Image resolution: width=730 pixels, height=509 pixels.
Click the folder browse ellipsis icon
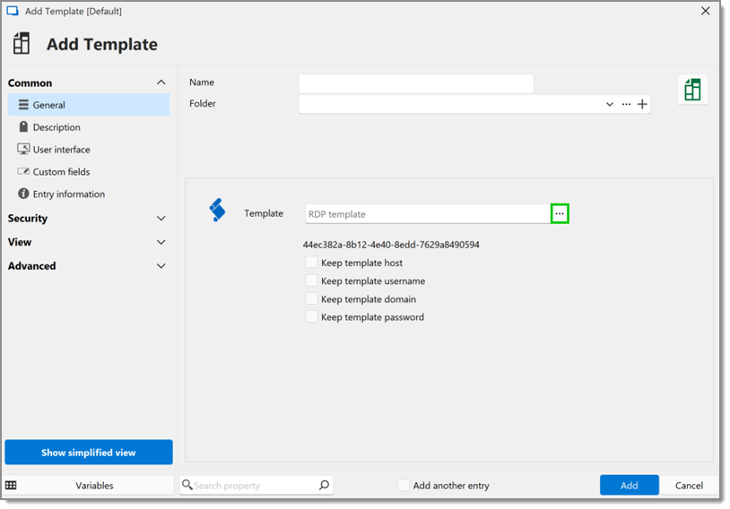tap(626, 104)
